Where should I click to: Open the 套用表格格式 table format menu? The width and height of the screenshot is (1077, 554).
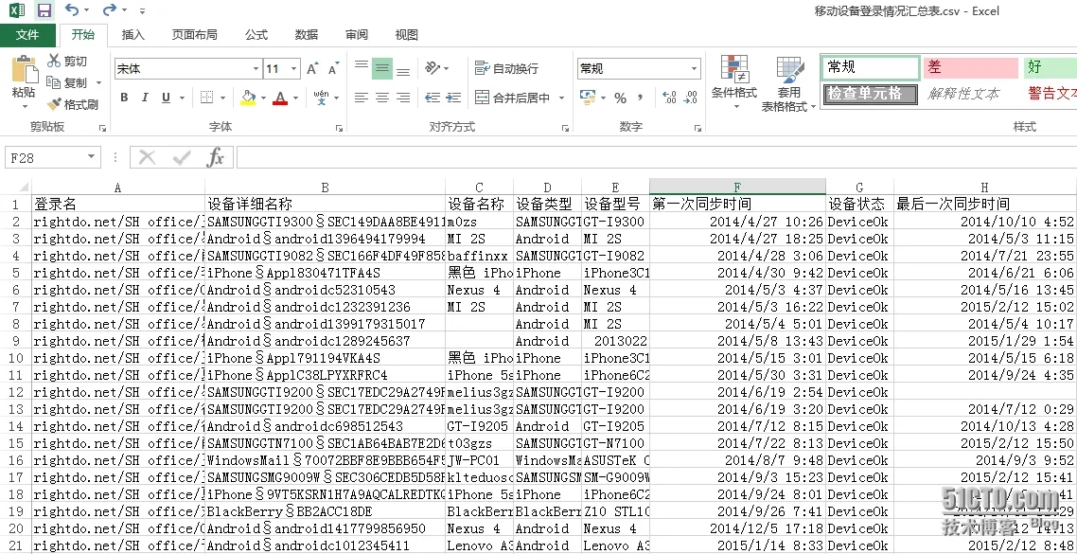pos(788,84)
